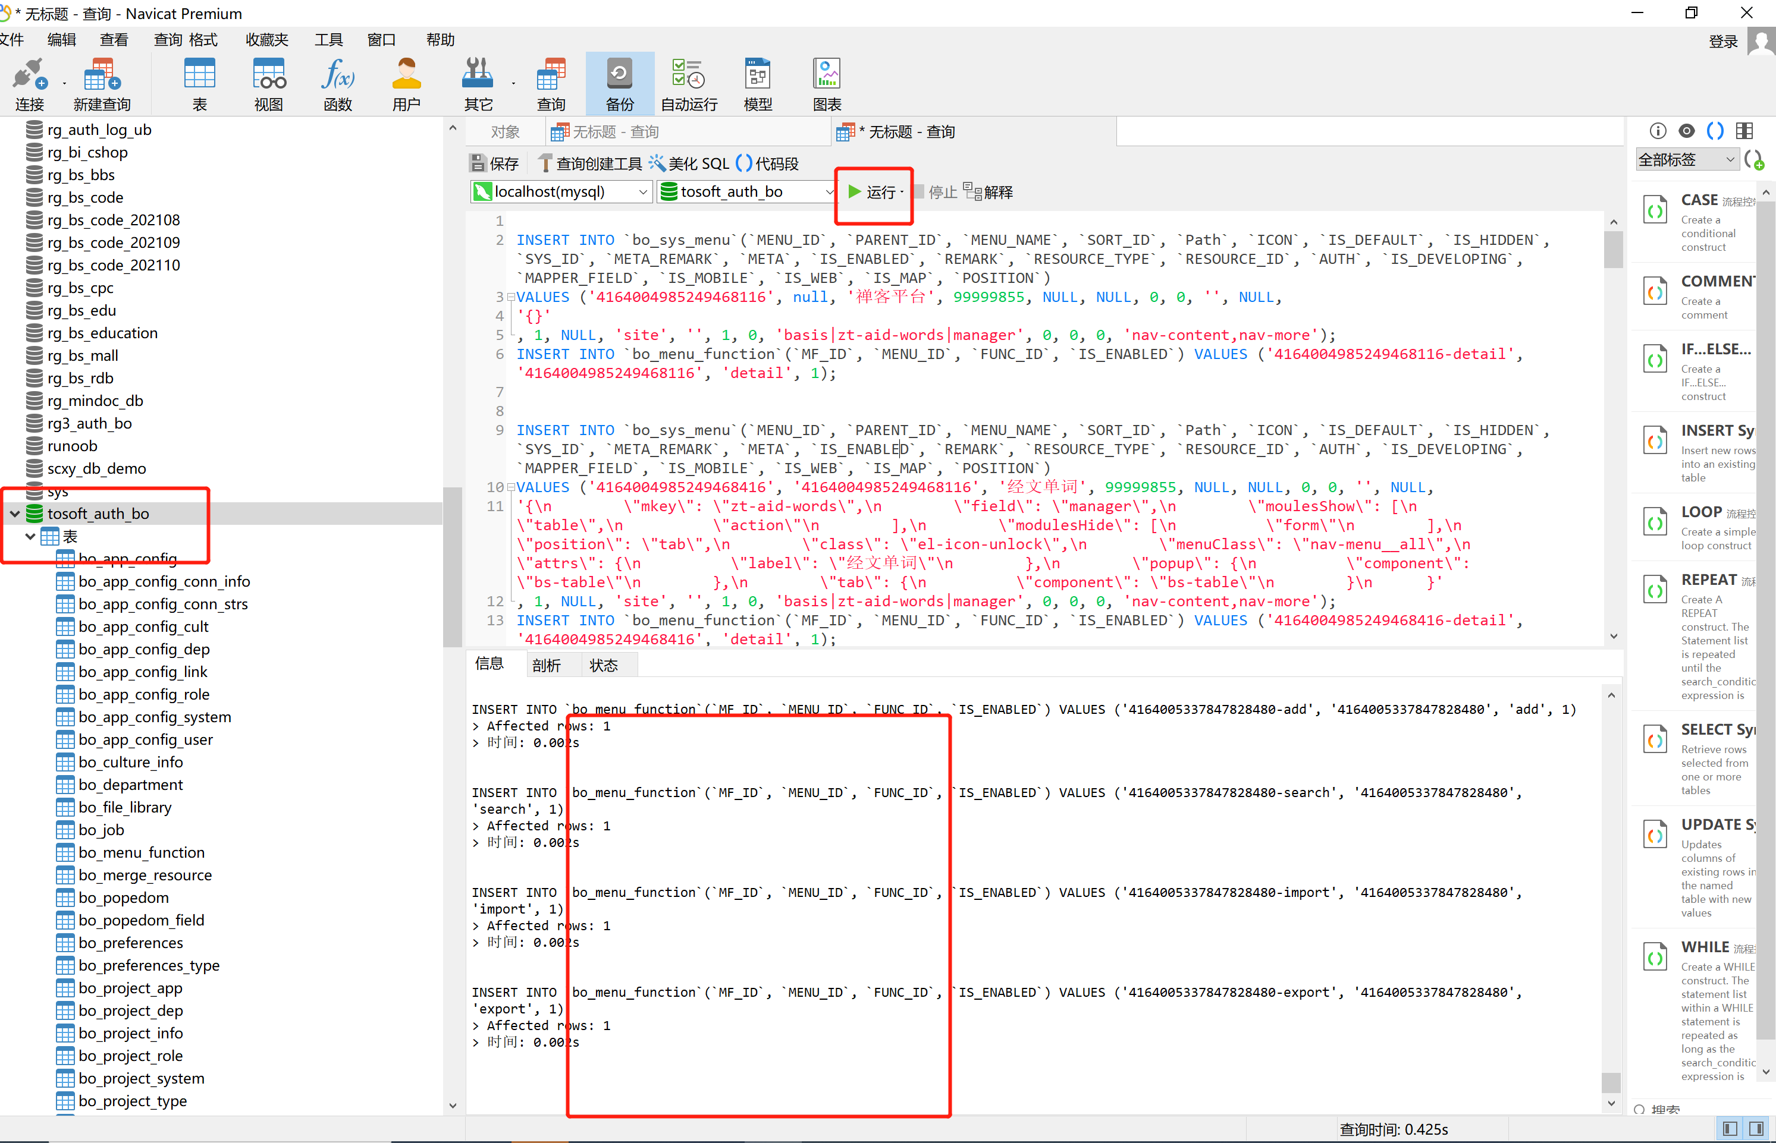Select the runoob database
Viewport: 1776px width, 1143px height.
pyautogui.click(x=72, y=446)
